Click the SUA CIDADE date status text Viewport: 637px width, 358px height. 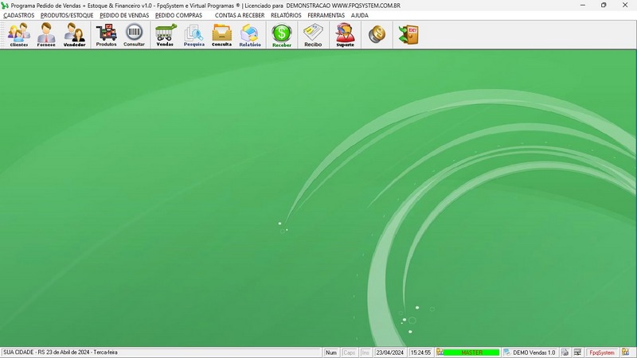(x=61, y=352)
